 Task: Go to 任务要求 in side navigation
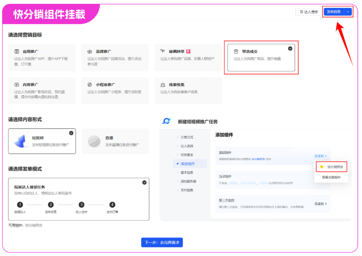click(187, 155)
